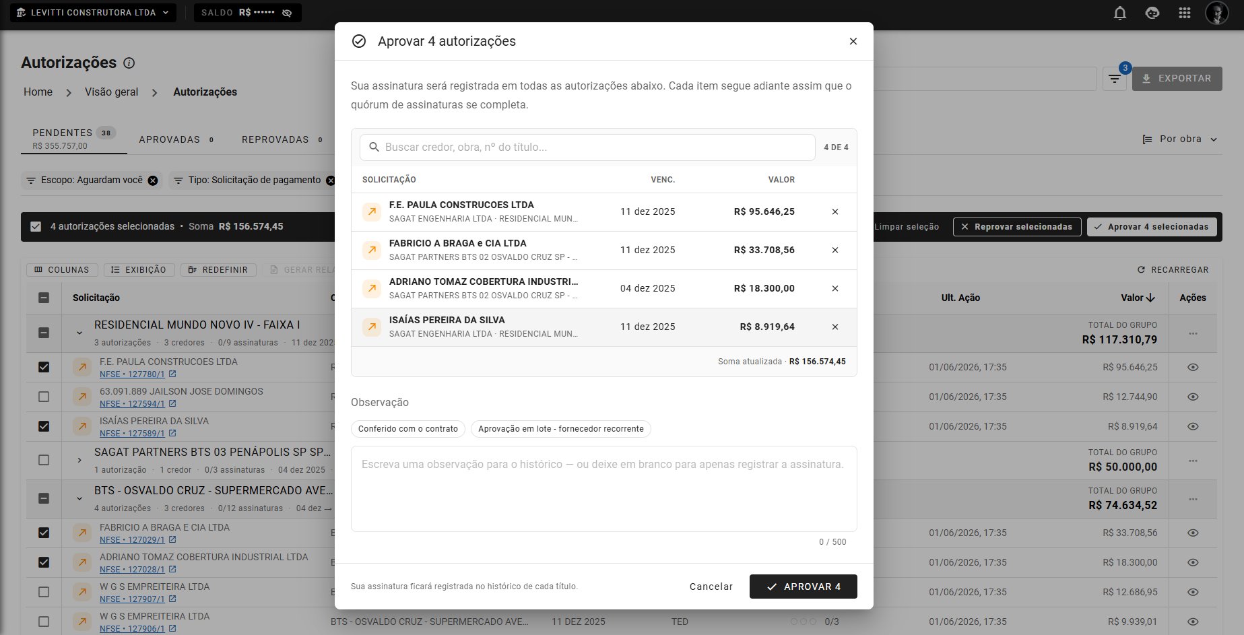Switch to the REPROVADAS tab
1244x635 pixels.
[282, 139]
